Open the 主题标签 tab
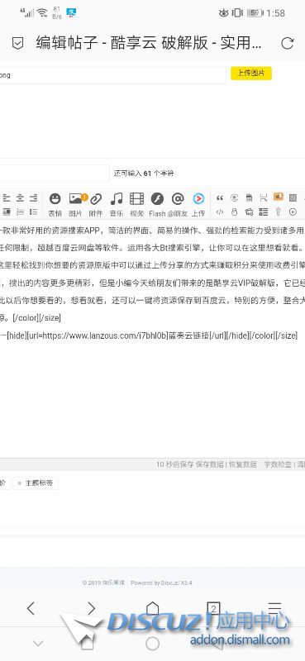Screen dimensions: 305x661 pos(36,483)
